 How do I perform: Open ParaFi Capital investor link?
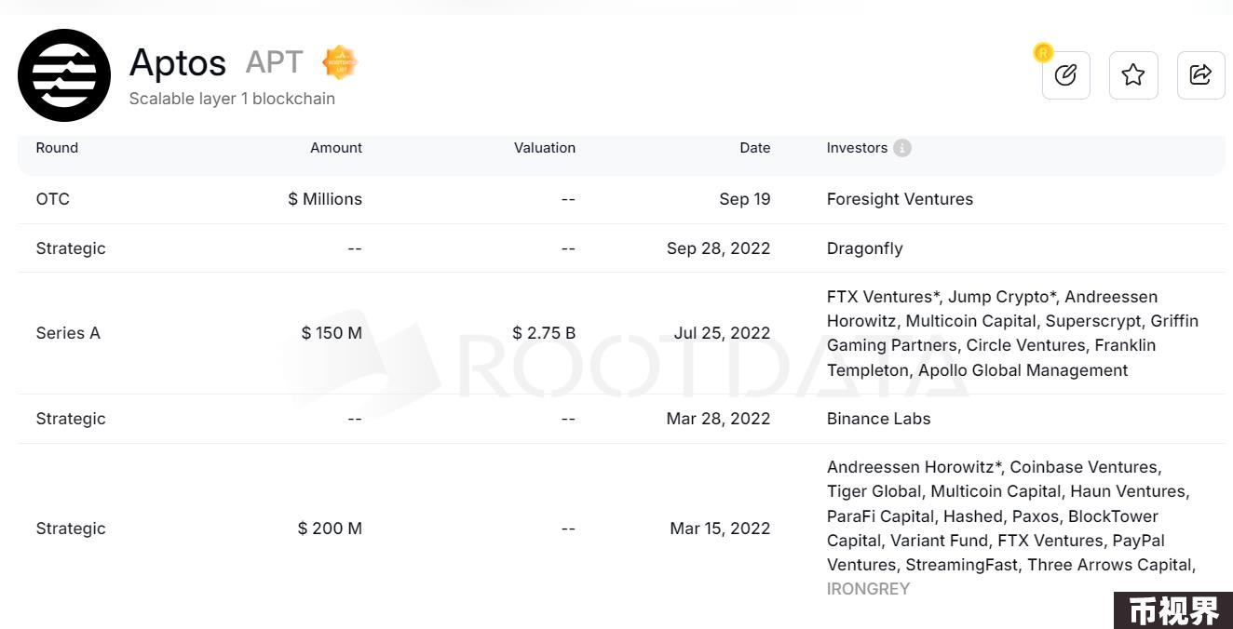click(880, 516)
